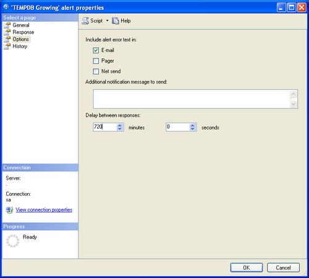Click the seconds delay input field

(x=177, y=127)
